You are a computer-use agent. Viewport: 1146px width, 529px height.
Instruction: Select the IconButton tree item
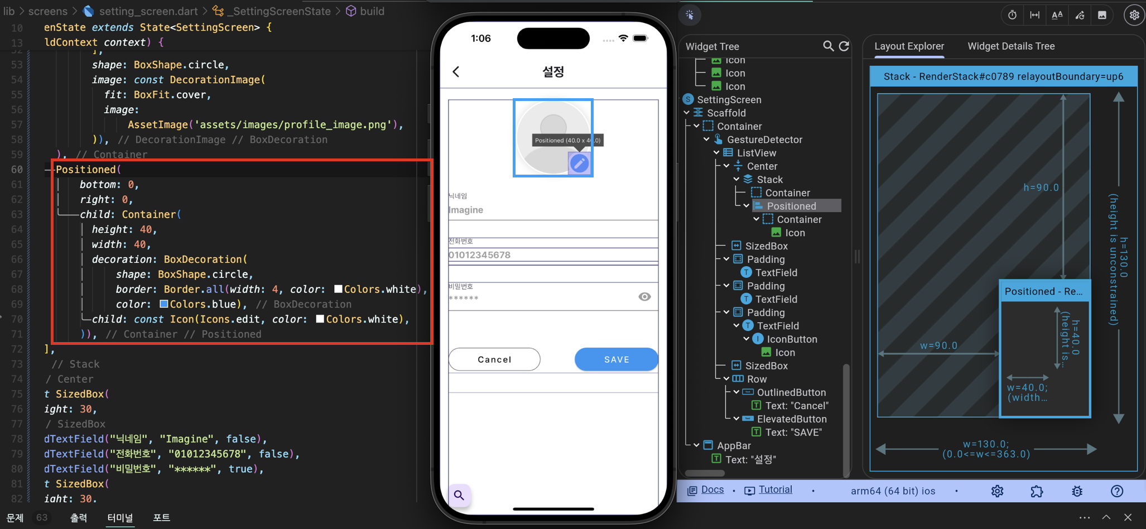(784, 339)
